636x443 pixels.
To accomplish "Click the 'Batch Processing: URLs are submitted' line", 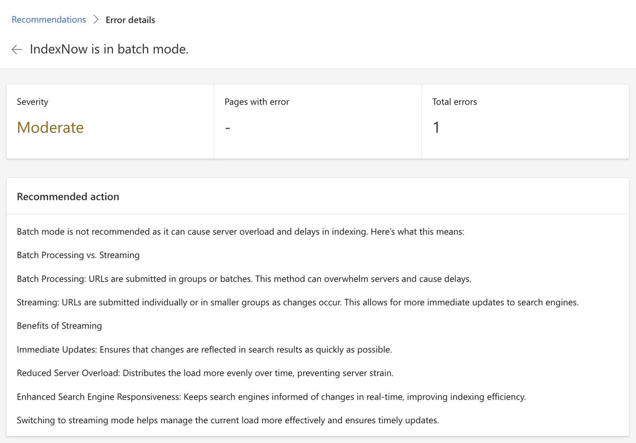I will pos(244,279).
